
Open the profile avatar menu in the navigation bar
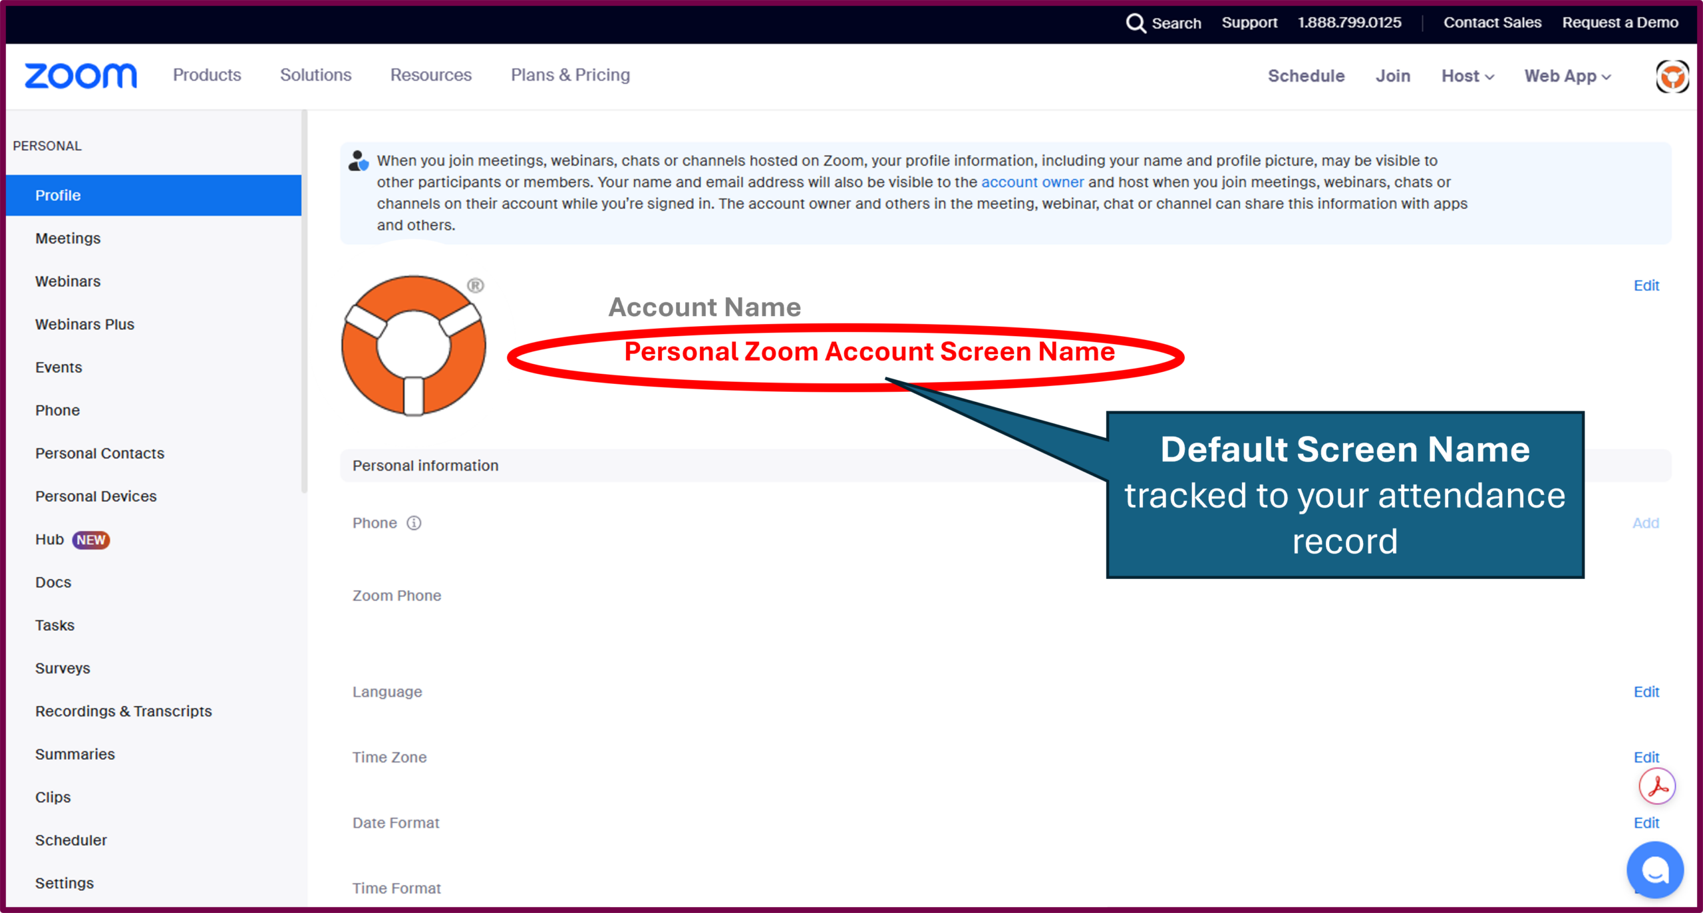click(1672, 76)
